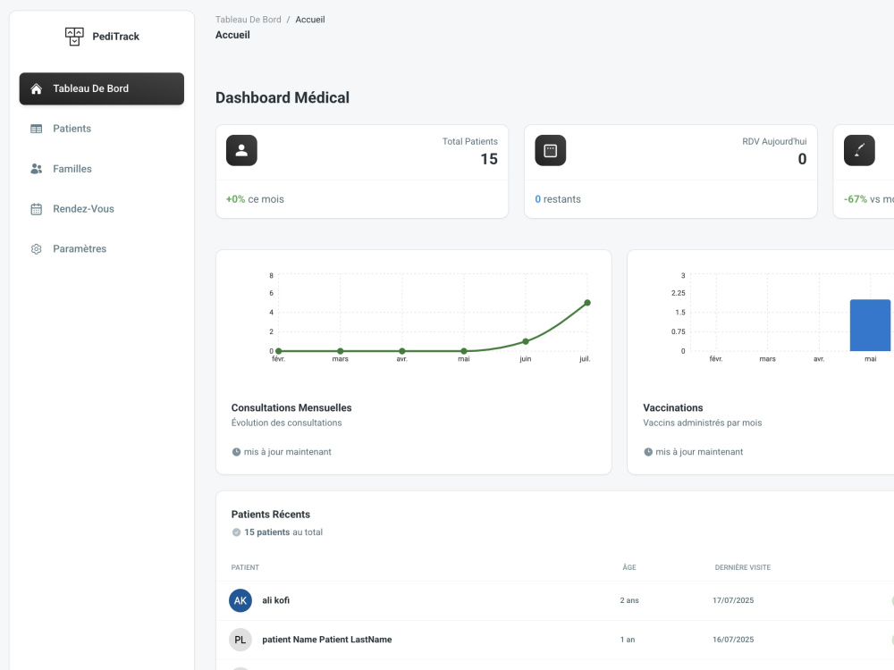Image resolution: width=894 pixels, height=670 pixels.
Task: Click the Patients table icon
Action: click(x=37, y=129)
